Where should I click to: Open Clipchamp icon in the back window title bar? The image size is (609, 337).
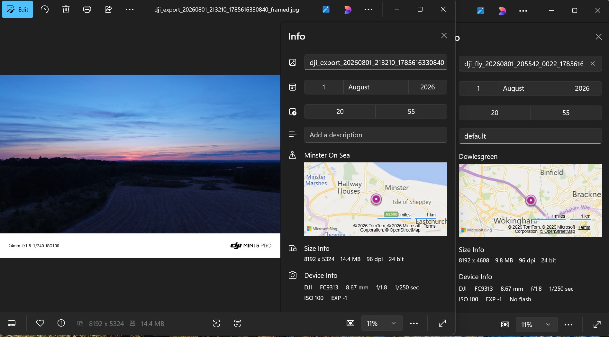[x=502, y=11]
